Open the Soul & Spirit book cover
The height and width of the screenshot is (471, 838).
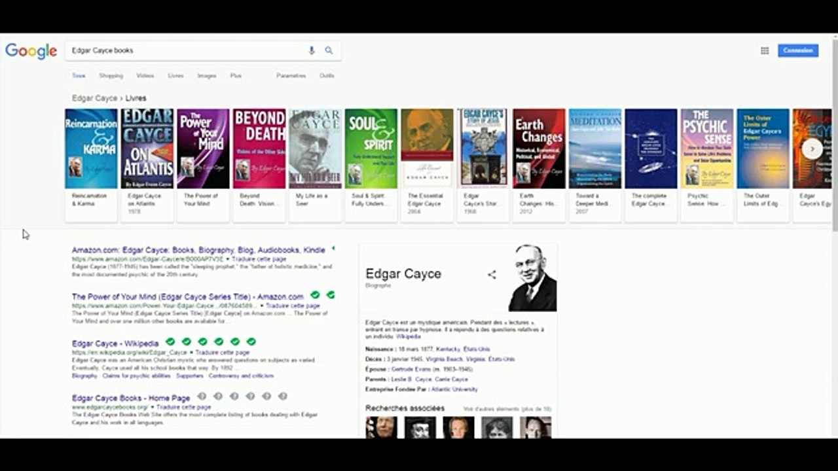371,148
